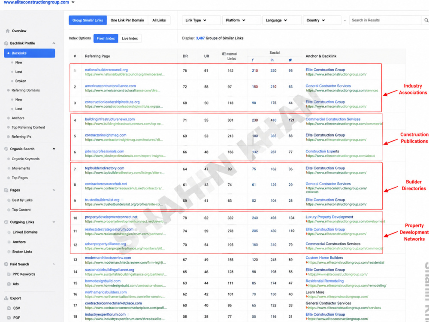The height and width of the screenshot is (322, 429).
Task: Select All Links view
Action: pos(159,20)
